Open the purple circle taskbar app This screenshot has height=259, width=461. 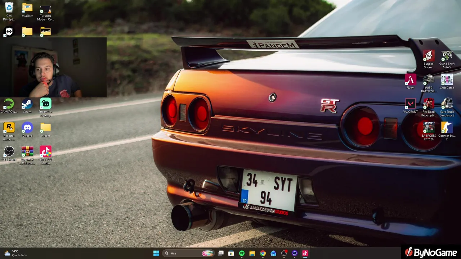(x=295, y=253)
